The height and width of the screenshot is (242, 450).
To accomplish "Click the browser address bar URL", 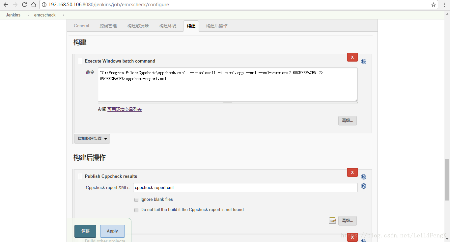I will click(x=109, y=5).
